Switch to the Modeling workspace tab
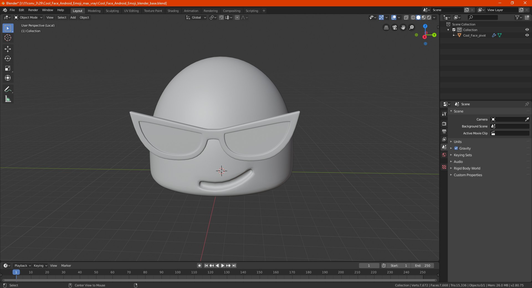The width and height of the screenshot is (532, 288). coord(94,11)
